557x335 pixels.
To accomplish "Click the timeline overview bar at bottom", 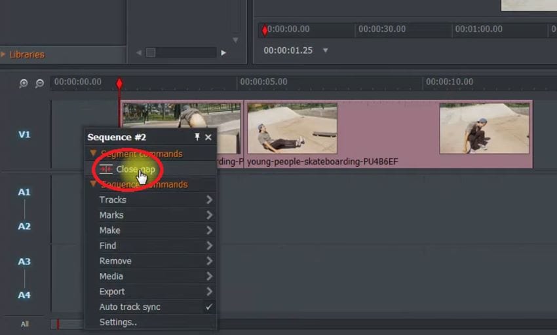I will (x=303, y=324).
